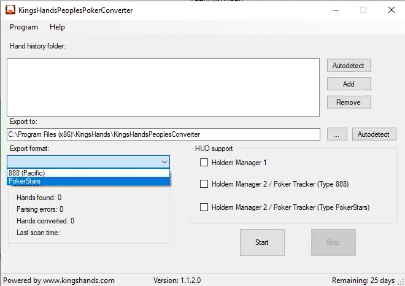Click the Export to path field
The width and height of the screenshot is (405, 286).
click(x=163, y=134)
